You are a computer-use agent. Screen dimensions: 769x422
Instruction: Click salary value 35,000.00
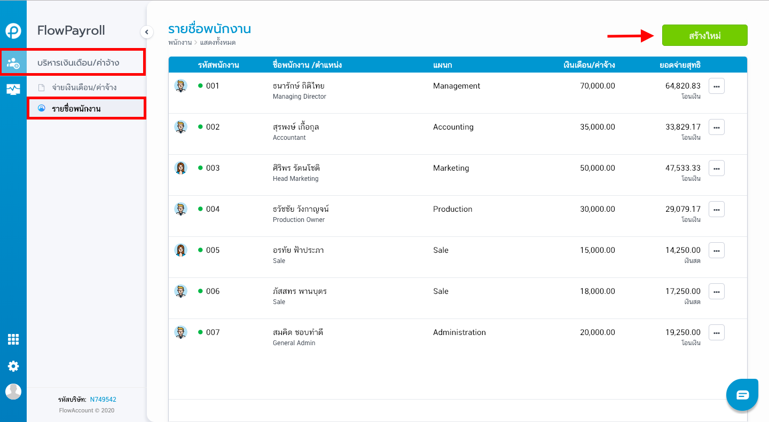click(598, 127)
